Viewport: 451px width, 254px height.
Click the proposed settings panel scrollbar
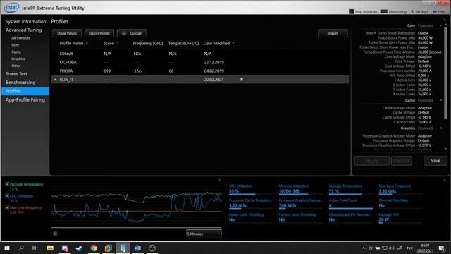[x=446, y=72]
